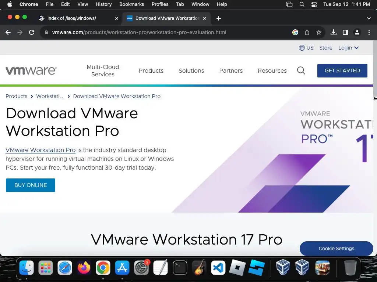Expand the Login dropdown
This screenshot has width=377, height=282.
348,48
